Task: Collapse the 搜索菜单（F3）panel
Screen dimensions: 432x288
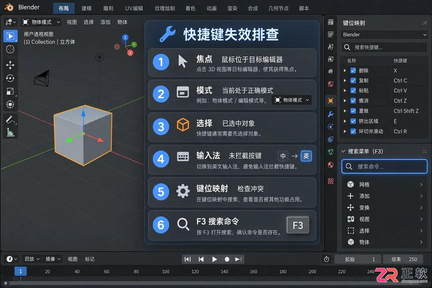Action: [343, 152]
